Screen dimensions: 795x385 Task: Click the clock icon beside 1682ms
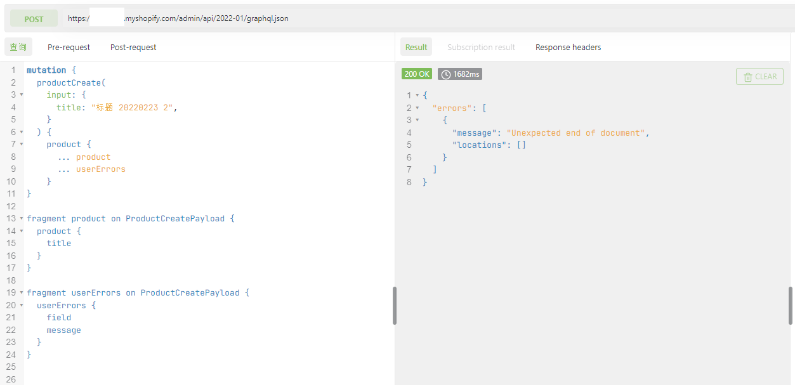[x=446, y=74]
